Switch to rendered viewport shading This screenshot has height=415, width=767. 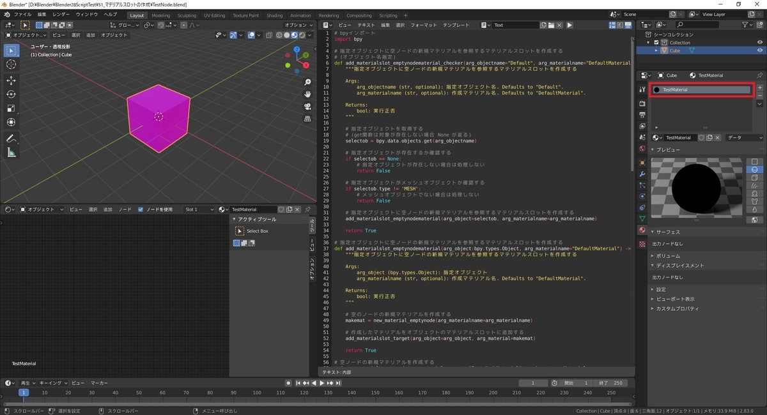coord(301,35)
